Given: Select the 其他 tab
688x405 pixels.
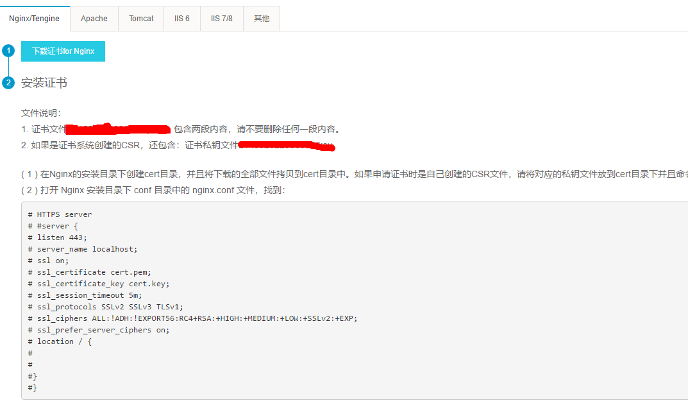Looking at the screenshot, I should tap(262, 19).
